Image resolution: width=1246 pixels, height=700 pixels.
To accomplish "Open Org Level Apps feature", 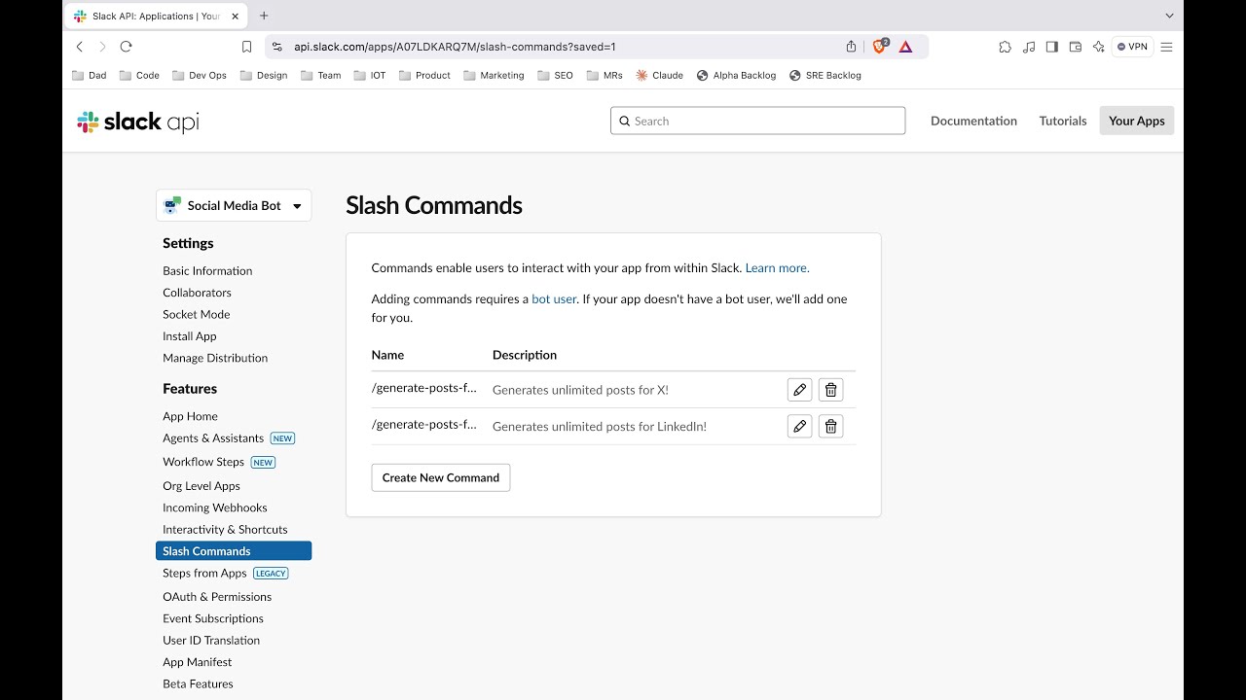I will click(x=202, y=485).
